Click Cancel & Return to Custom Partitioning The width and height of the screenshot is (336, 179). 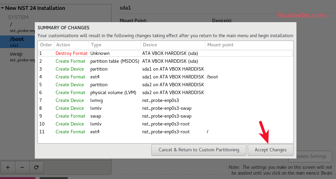point(199,150)
